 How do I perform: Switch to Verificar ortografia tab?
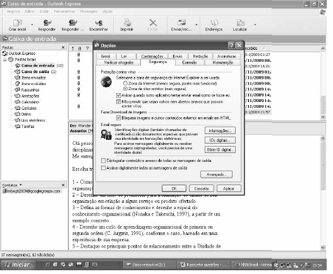pos(119,62)
